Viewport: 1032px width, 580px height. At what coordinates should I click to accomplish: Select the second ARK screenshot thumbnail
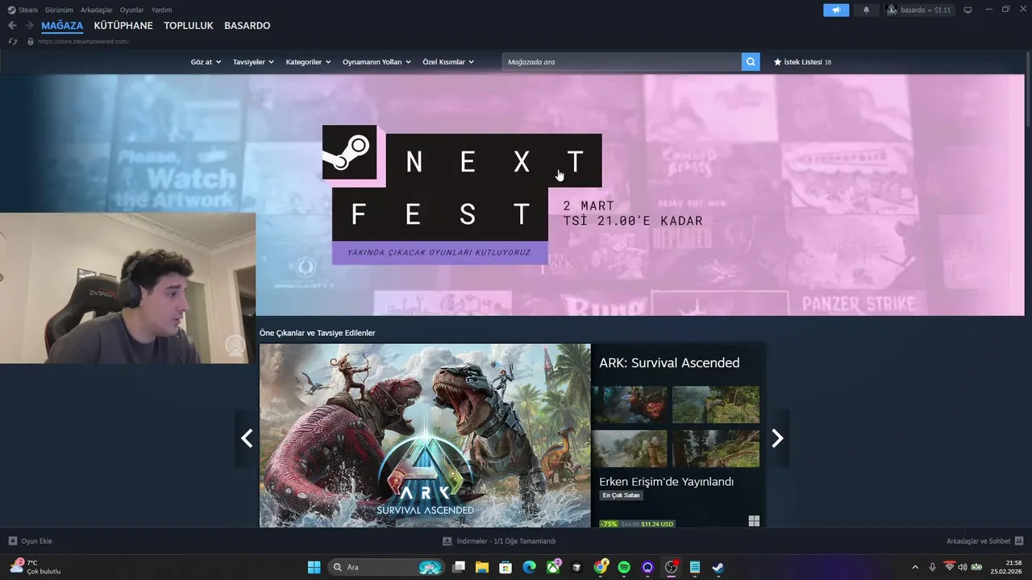click(x=716, y=405)
